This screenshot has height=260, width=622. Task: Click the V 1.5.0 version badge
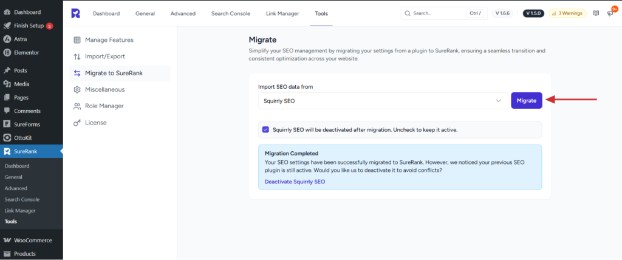[x=535, y=13]
